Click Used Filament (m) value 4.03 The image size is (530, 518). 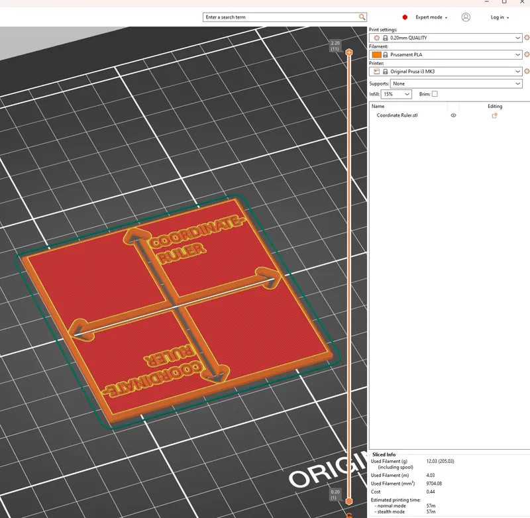click(x=430, y=475)
